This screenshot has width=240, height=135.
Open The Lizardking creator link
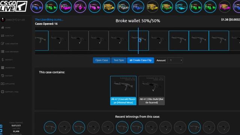click(x=49, y=19)
